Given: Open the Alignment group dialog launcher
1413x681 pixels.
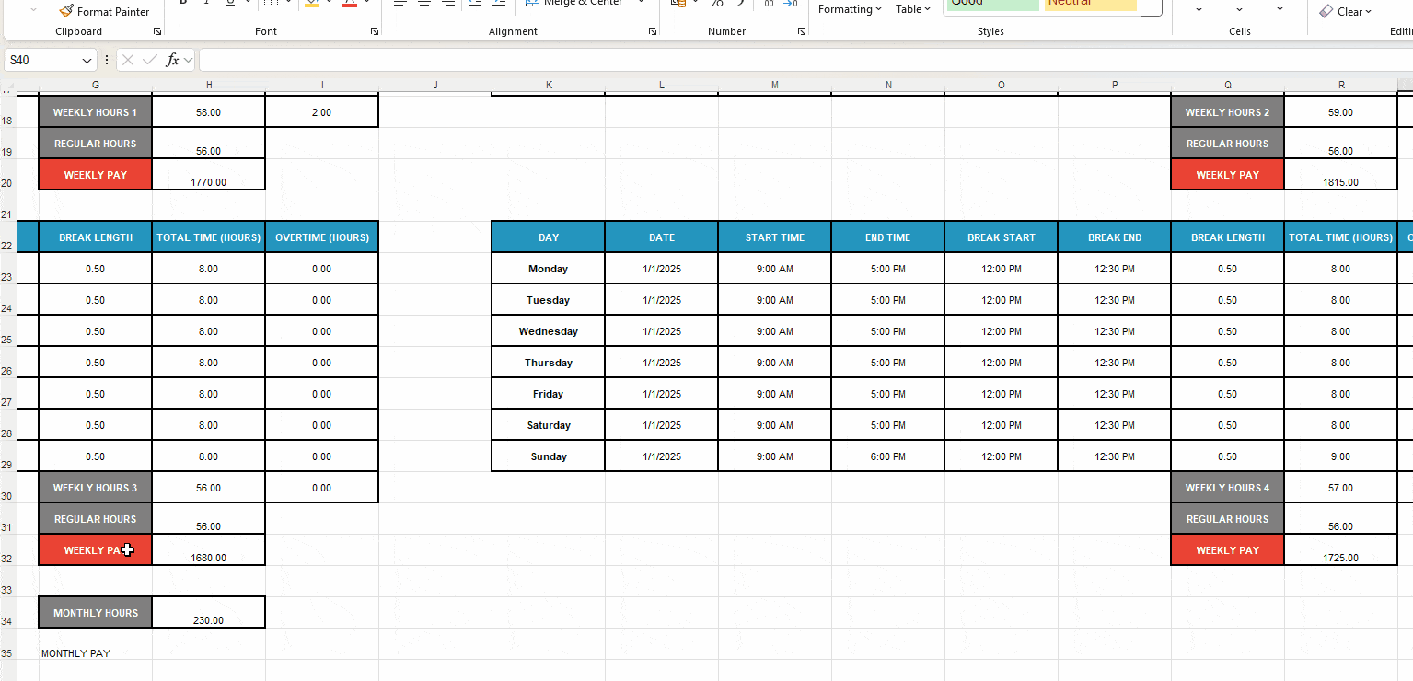Looking at the screenshot, I should [x=651, y=30].
